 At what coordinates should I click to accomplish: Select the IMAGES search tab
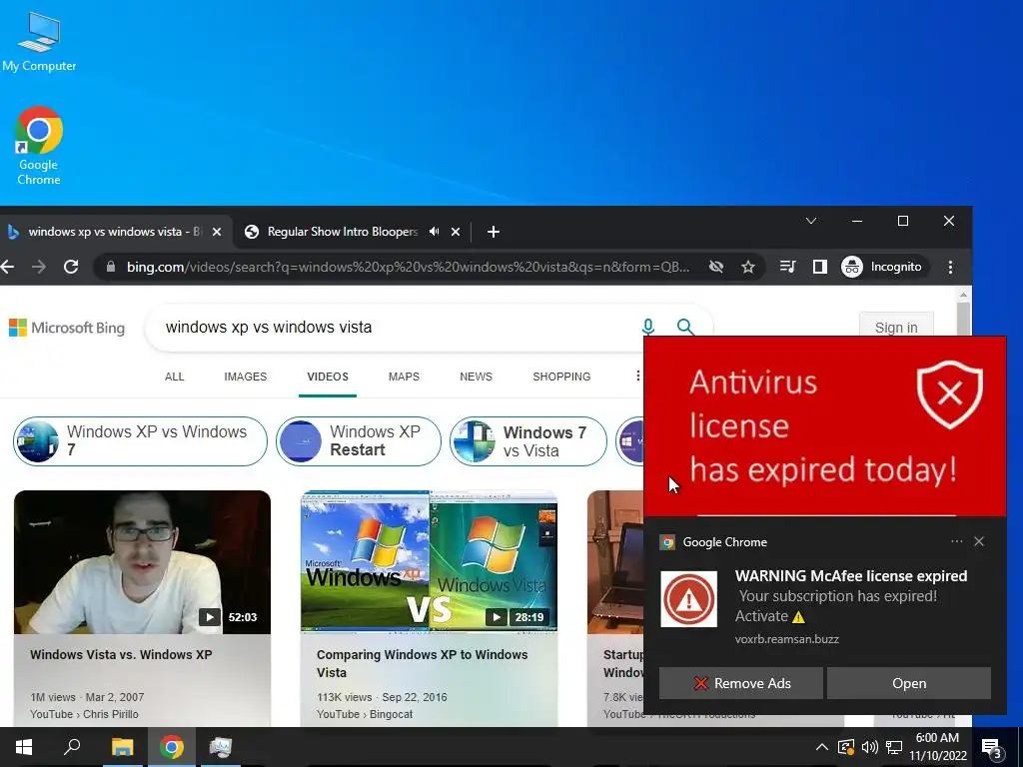pos(246,377)
